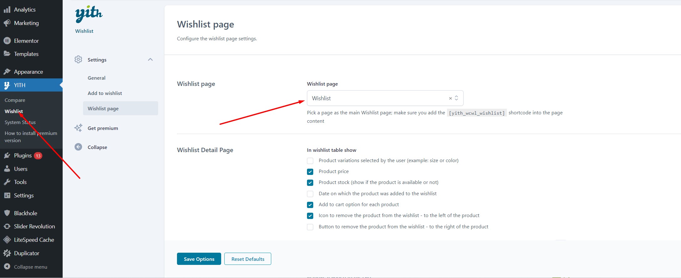Screen dimensions: 681x278
Task: Click the LiteSpeed Cache diamond icon
Action: click(7, 240)
